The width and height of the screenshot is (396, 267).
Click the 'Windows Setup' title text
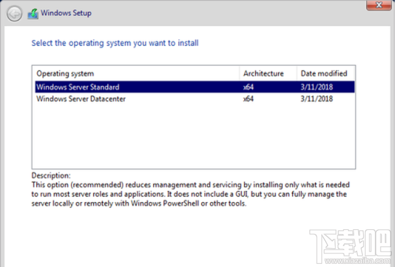66,13
